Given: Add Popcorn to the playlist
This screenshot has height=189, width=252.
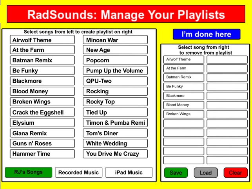Looking at the screenshot, I should pyautogui.click(x=115, y=60).
